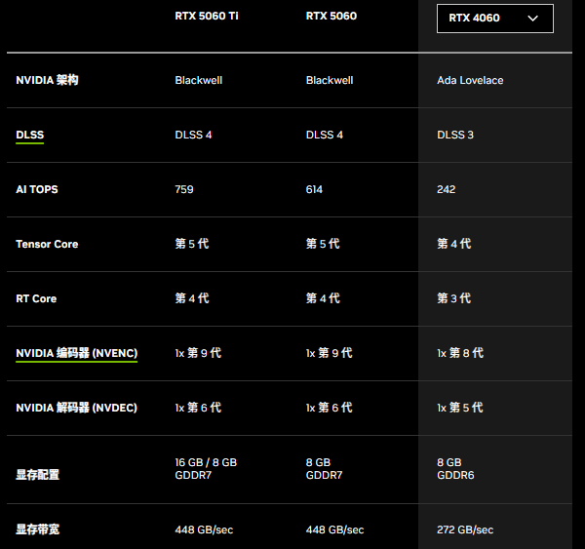Image resolution: width=585 pixels, height=549 pixels.
Task: Click the RTX 5060 Ti column header
Action: coord(207,16)
